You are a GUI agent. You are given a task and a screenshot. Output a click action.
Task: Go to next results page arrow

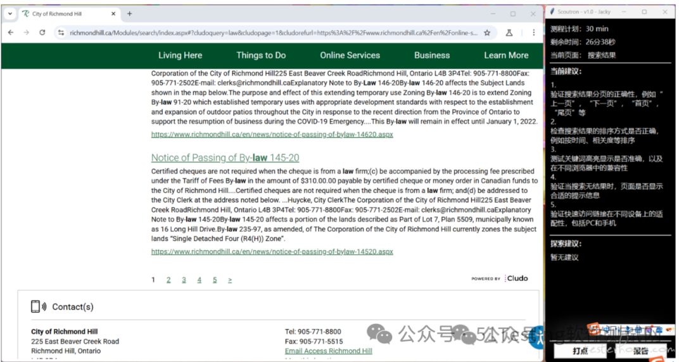coord(230,280)
